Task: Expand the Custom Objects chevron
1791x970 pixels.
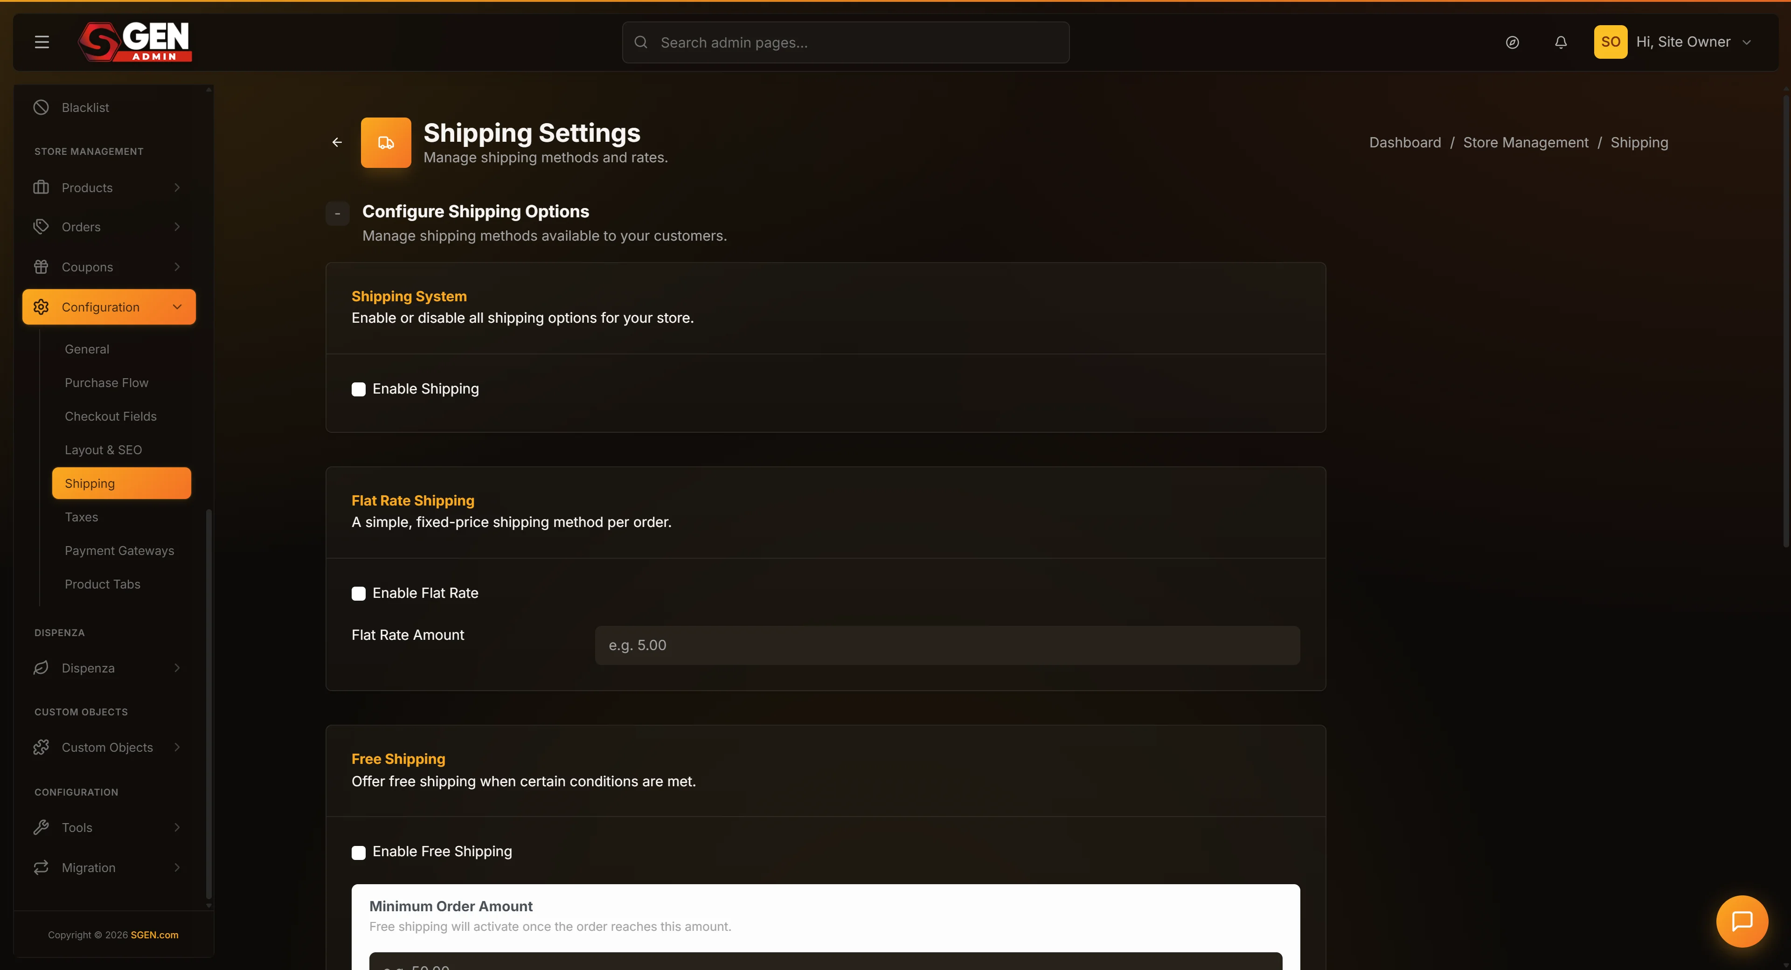Action: pyautogui.click(x=177, y=748)
